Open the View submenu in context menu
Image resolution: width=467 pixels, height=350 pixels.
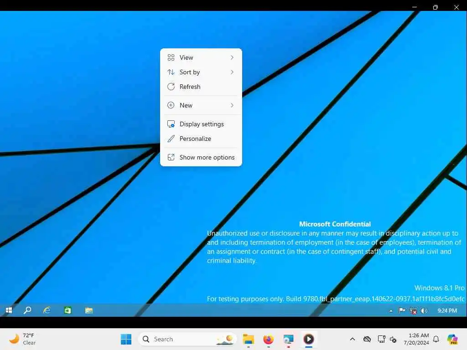[x=201, y=57]
